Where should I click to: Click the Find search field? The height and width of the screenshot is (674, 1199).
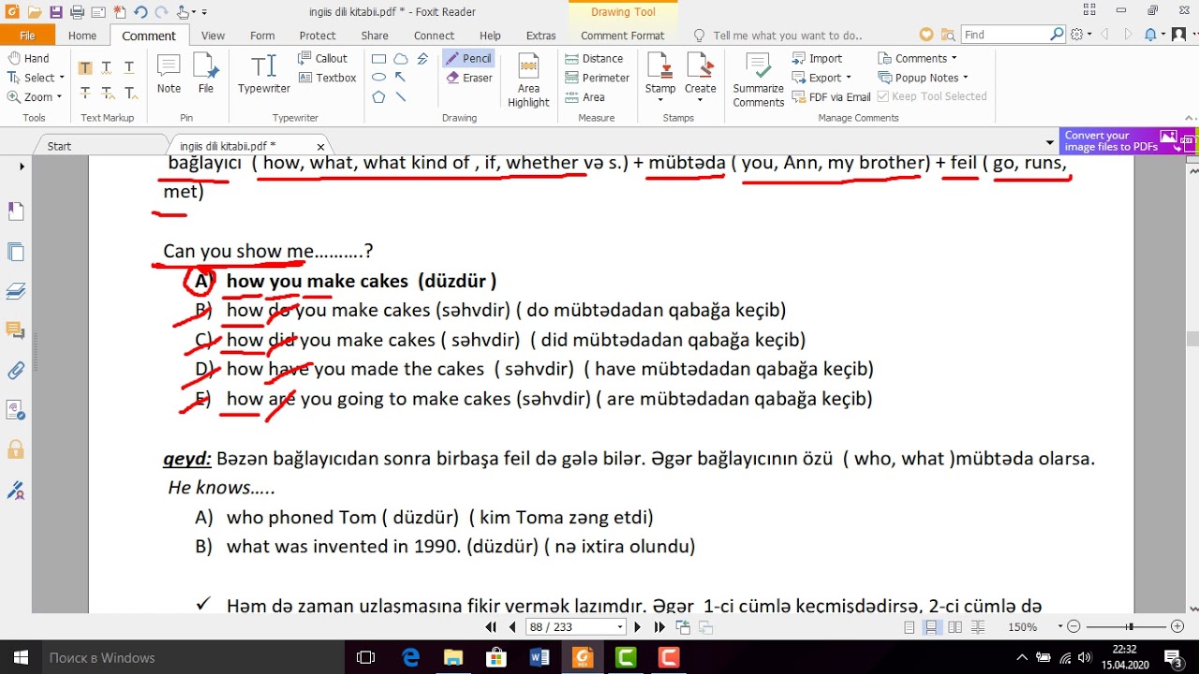[x=1006, y=35]
